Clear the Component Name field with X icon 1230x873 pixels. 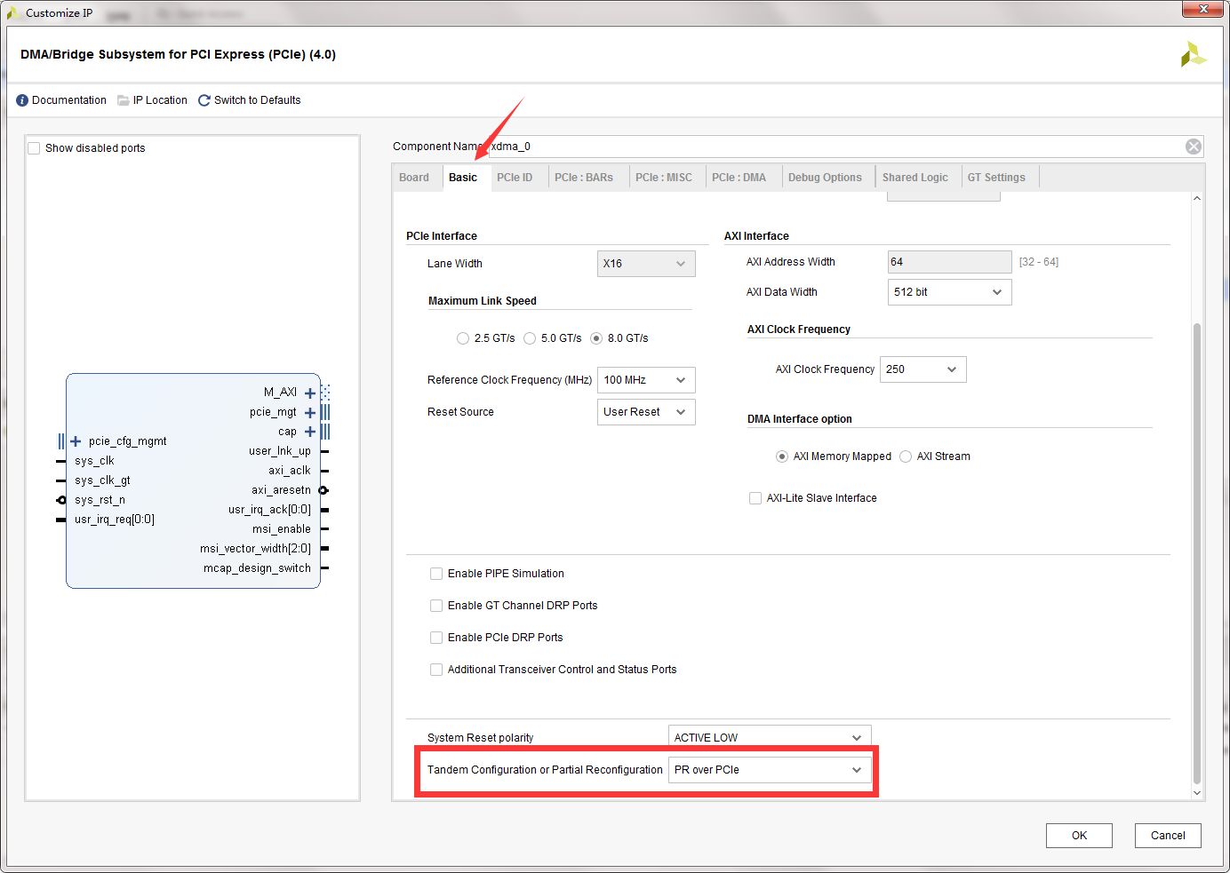tap(1194, 147)
